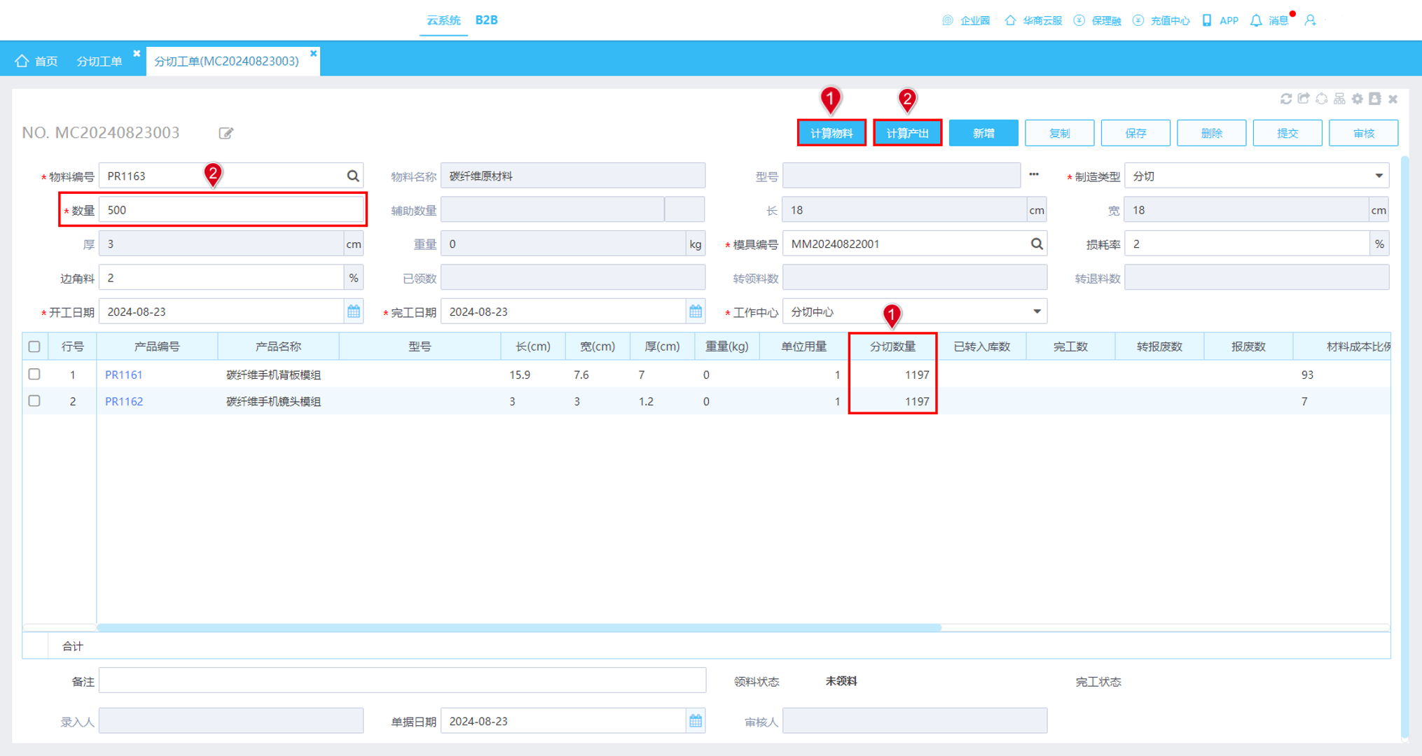Open mold number lookup search icon
The width and height of the screenshot is (1422, 756).
tap(1037, 244)
